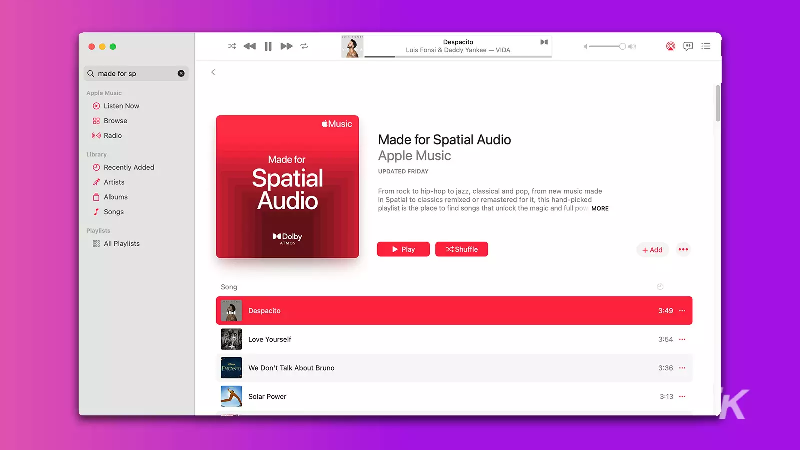Image resolution: width=800 pixels, height=450 pixels.
Task: Select the Solar Power song row
Action: 454,396
